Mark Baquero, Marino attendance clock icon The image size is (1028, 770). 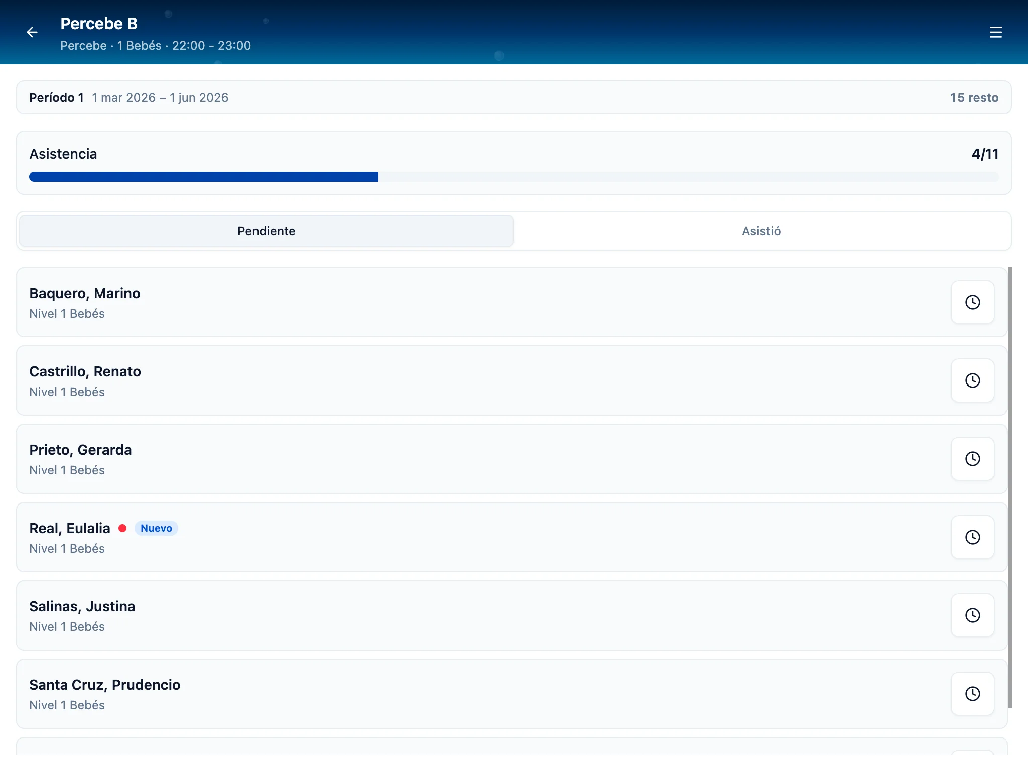(x=972, y=302)
